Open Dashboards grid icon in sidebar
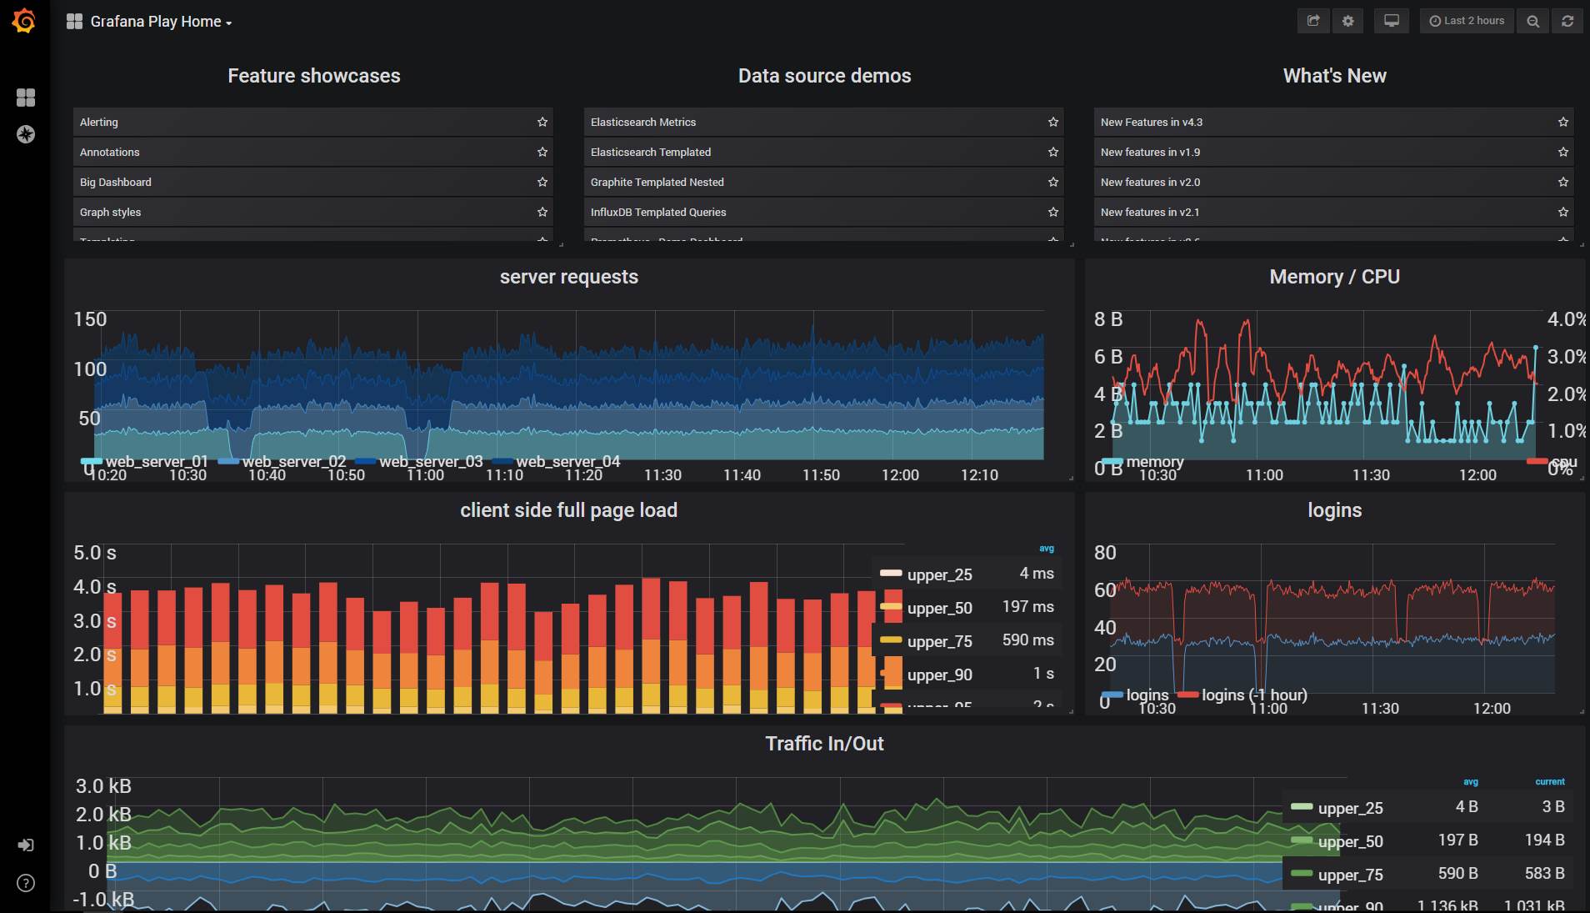This screenshot has height=913, width=1590. (26, 98)
